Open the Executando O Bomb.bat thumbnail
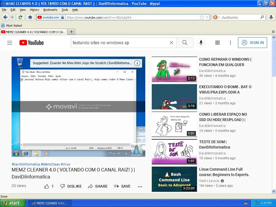 pos(174,97)
